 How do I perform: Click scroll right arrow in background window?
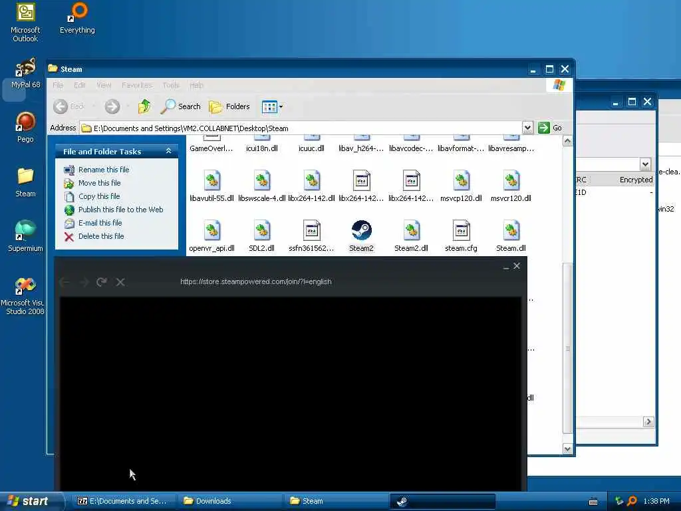[x=648, y=421]
